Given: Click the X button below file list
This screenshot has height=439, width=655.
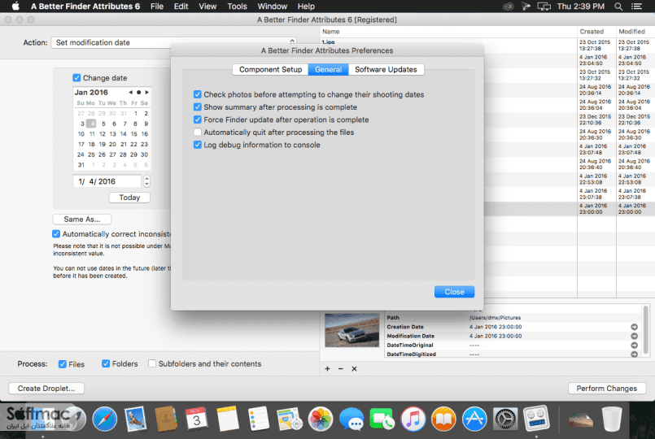Looking at the screenshot, I should (x=354, y=368).
